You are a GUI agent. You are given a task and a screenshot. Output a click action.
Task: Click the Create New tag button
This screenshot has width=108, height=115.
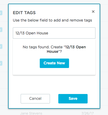click(x=54, y=63)
